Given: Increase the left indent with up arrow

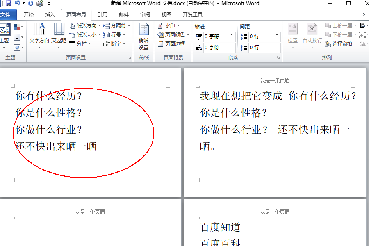Looking at the screenshot, I should coord(232,34).
